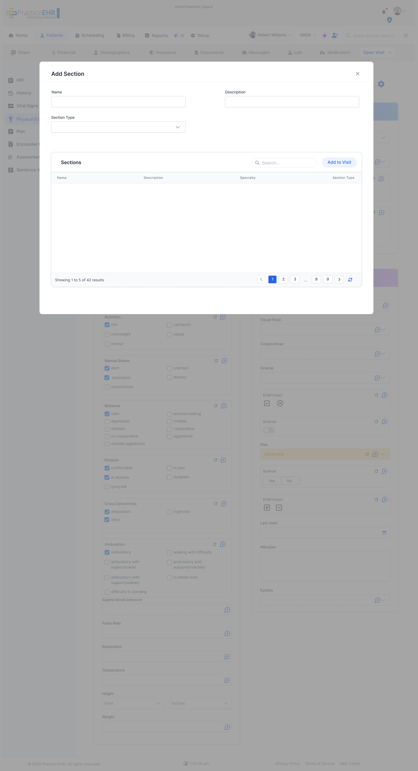This screenshot has width=418, height=771.
Task: Check the drowsy checkbox
Action: pyautogui.click(x=169, y=377)
